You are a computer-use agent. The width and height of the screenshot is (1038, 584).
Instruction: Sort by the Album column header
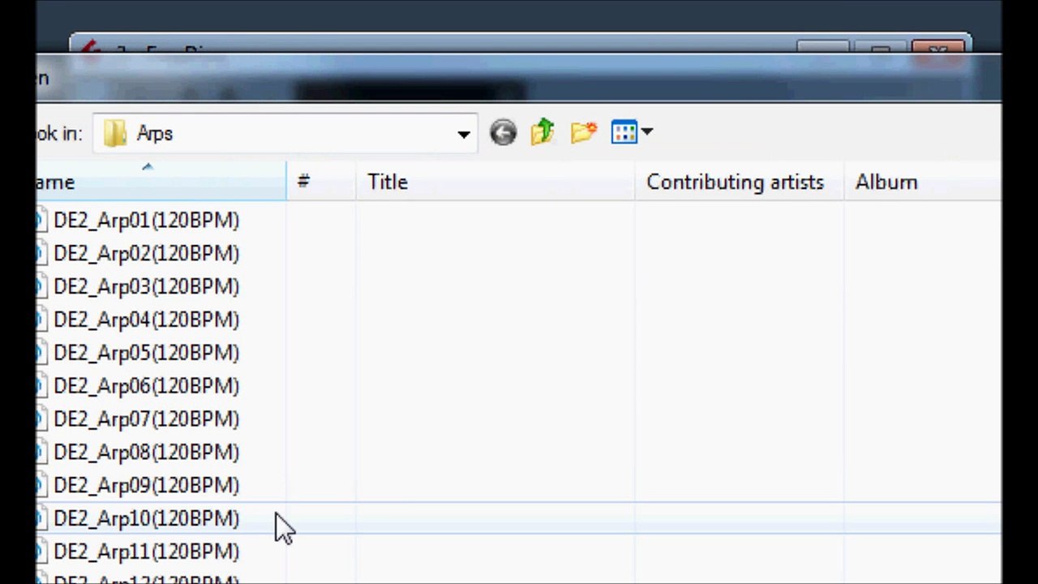[923, 182]
